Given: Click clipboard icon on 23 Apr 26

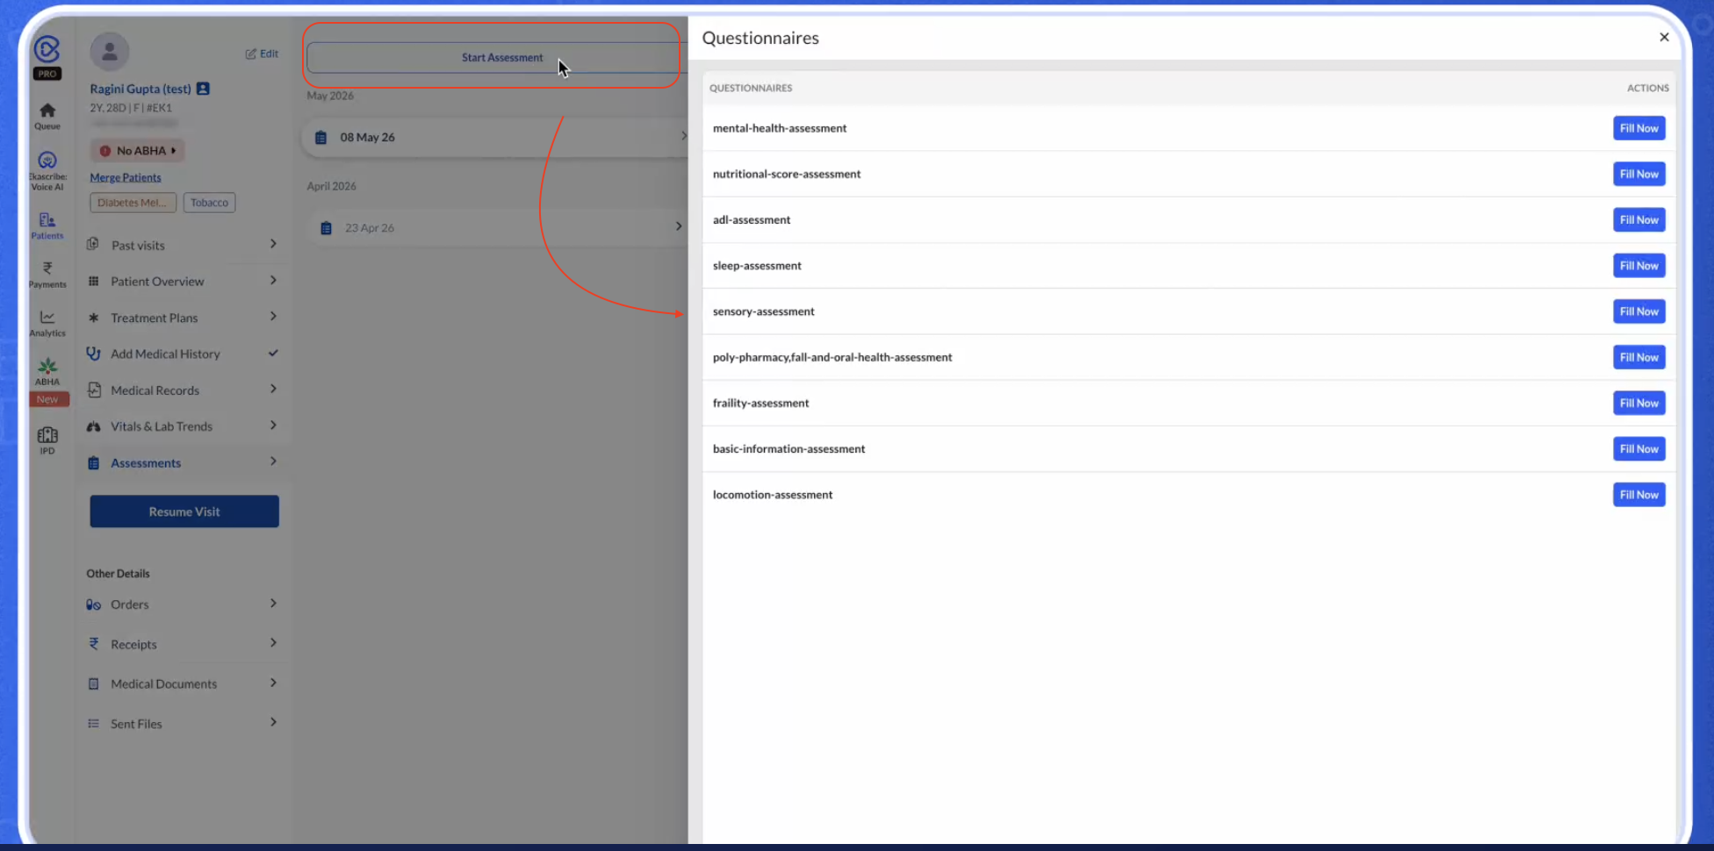Looking at the screenshot, I should pyautogui.click(x=326, y=228).
